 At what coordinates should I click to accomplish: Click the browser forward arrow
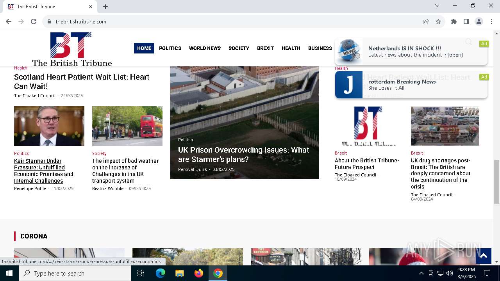coord(21,21)
